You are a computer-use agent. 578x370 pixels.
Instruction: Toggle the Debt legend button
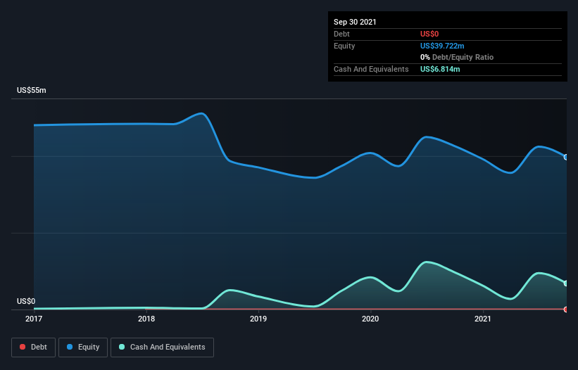[33, 347]
